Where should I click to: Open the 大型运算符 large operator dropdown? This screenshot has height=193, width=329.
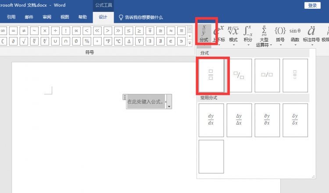click(264, 36)
